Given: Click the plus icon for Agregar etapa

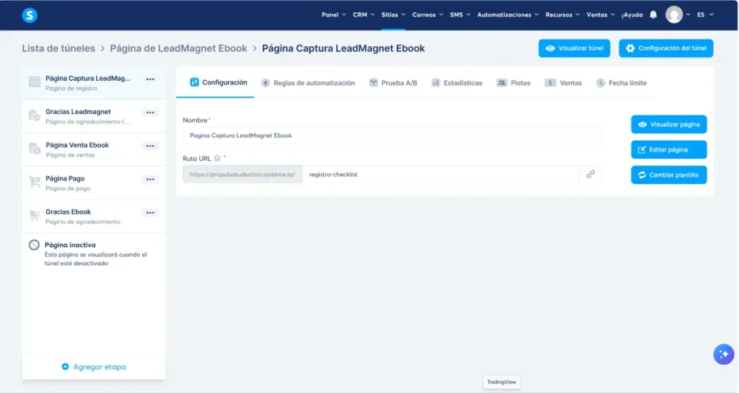Looking at the screenshot, I should pos(65,366).
